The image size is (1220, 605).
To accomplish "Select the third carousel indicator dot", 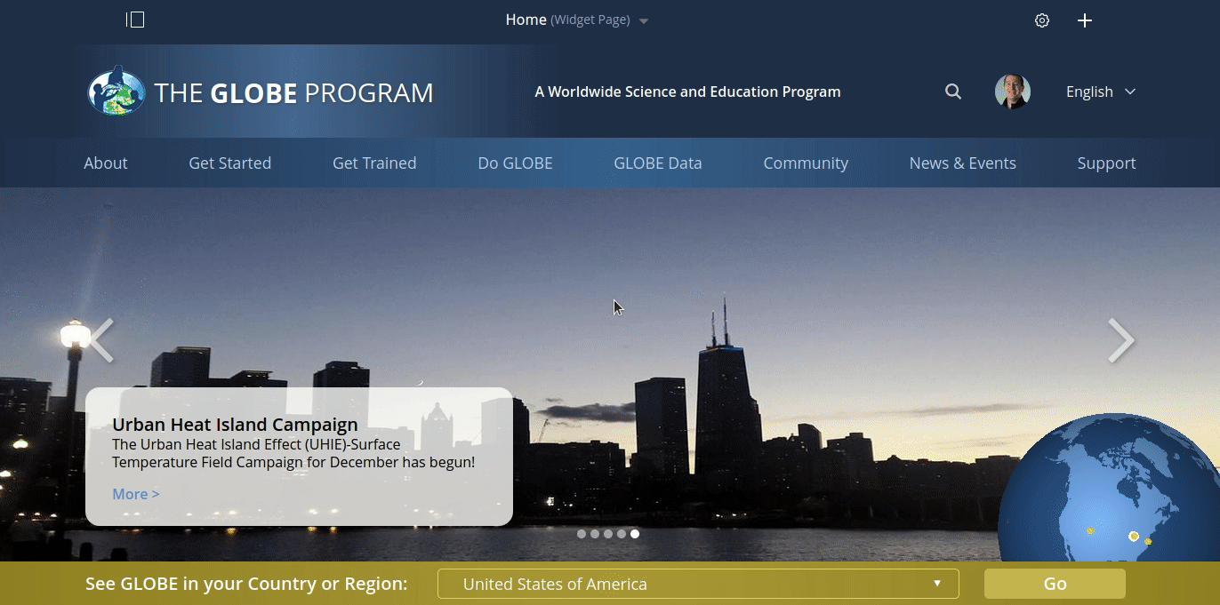I will pos(608,534).
